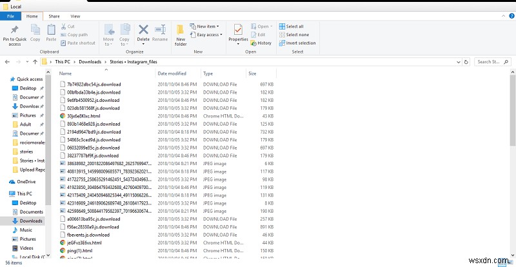Click Paste shortcut command
516x267 pixels.
coord(78,43)
